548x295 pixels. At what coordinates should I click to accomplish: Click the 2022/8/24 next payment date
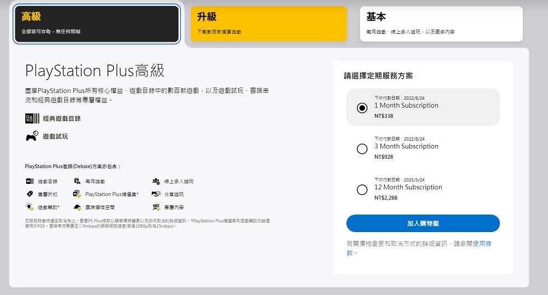point(414,139)
